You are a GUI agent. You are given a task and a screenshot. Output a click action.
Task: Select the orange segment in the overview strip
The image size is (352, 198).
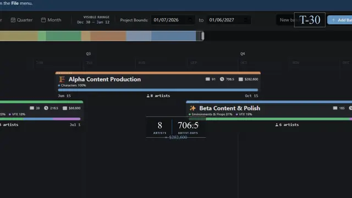108,36
